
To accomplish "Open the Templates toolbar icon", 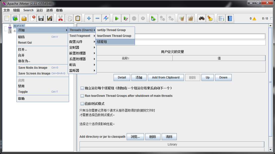I will 15,18.
